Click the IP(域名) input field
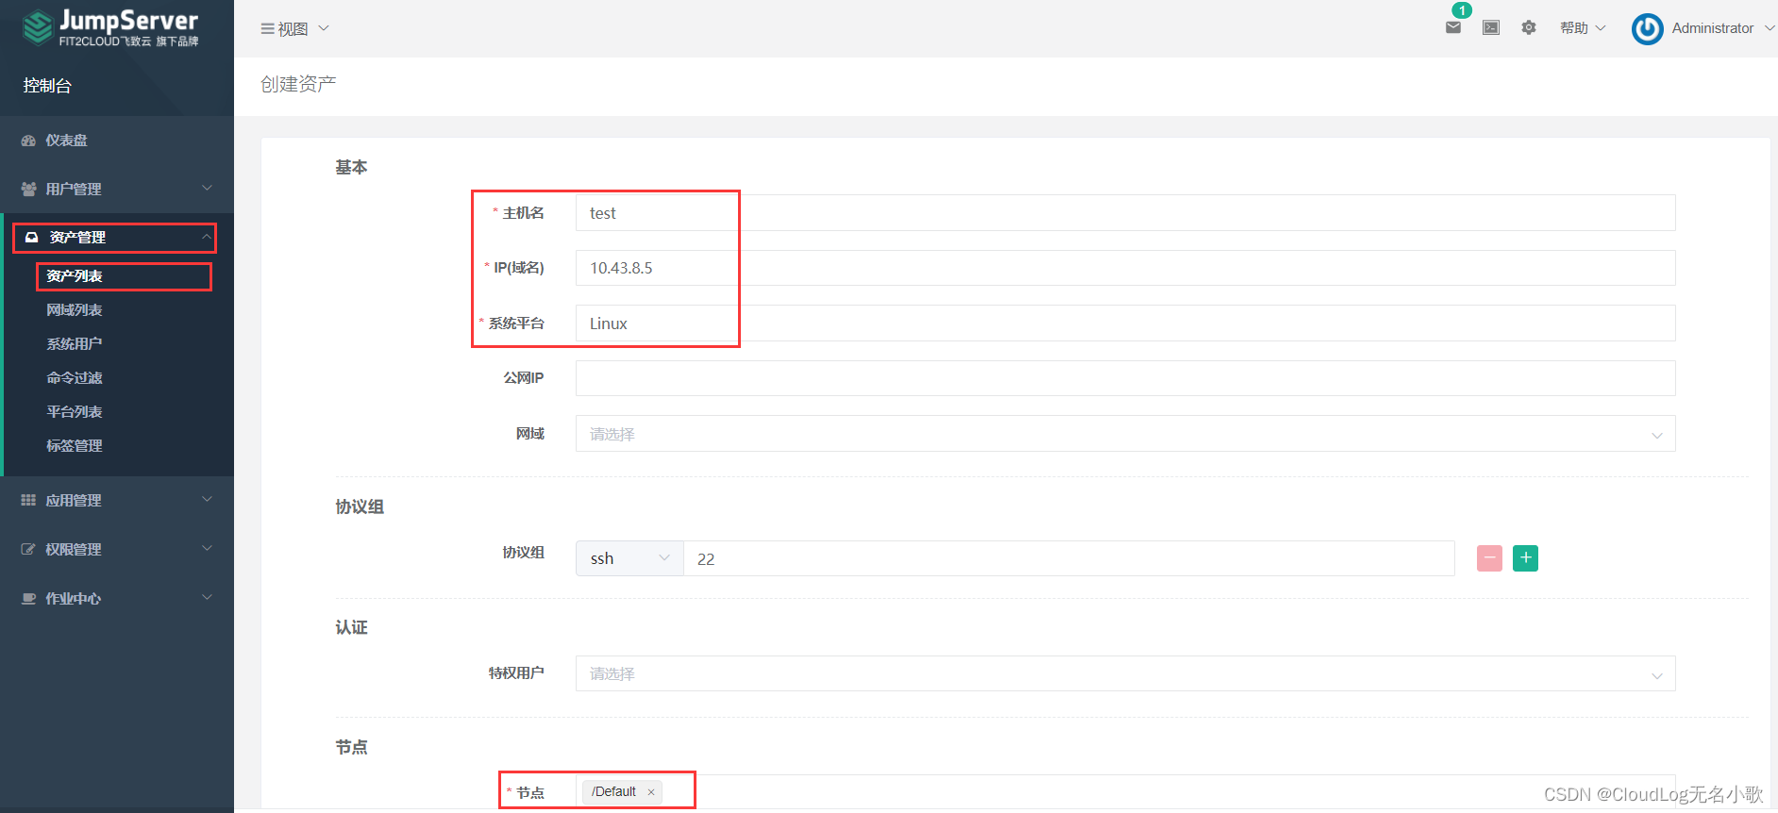Screen dimensions: 1778x813 pos(1125,268)
